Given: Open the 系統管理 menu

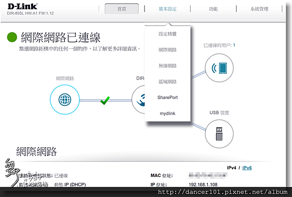Looking at the screenshot, I should coord(259,9).
